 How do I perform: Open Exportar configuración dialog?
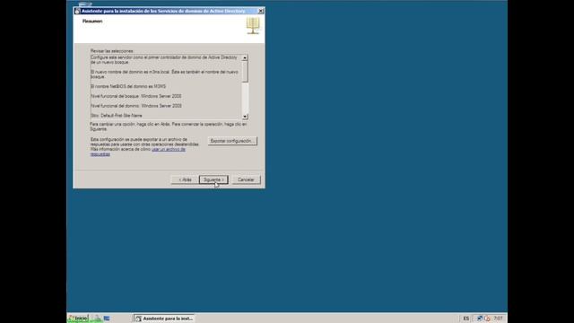(x=232, y=141)
